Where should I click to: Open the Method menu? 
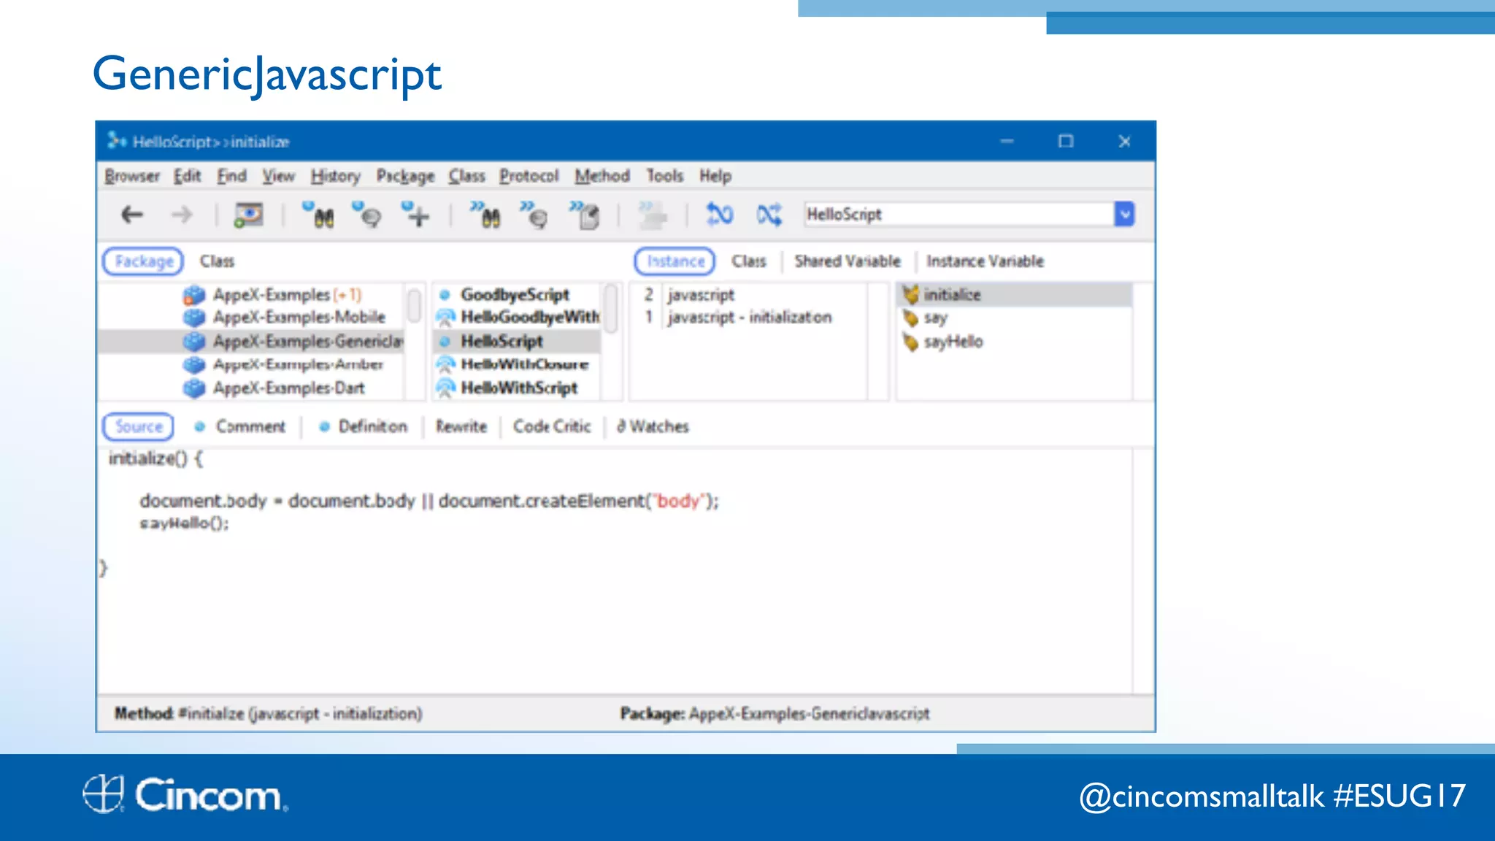click(x=602, y=176)
